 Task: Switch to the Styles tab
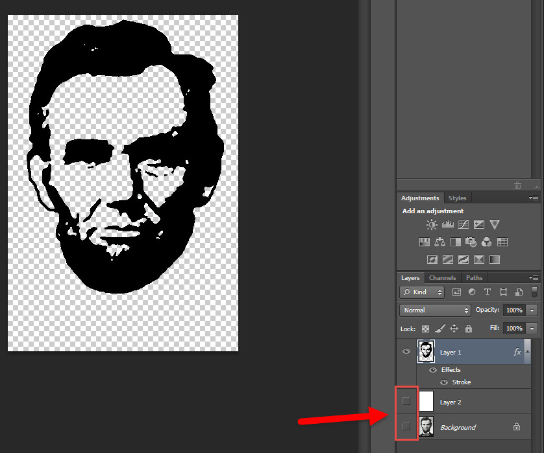pyautogui.click(x=457, y=198)
